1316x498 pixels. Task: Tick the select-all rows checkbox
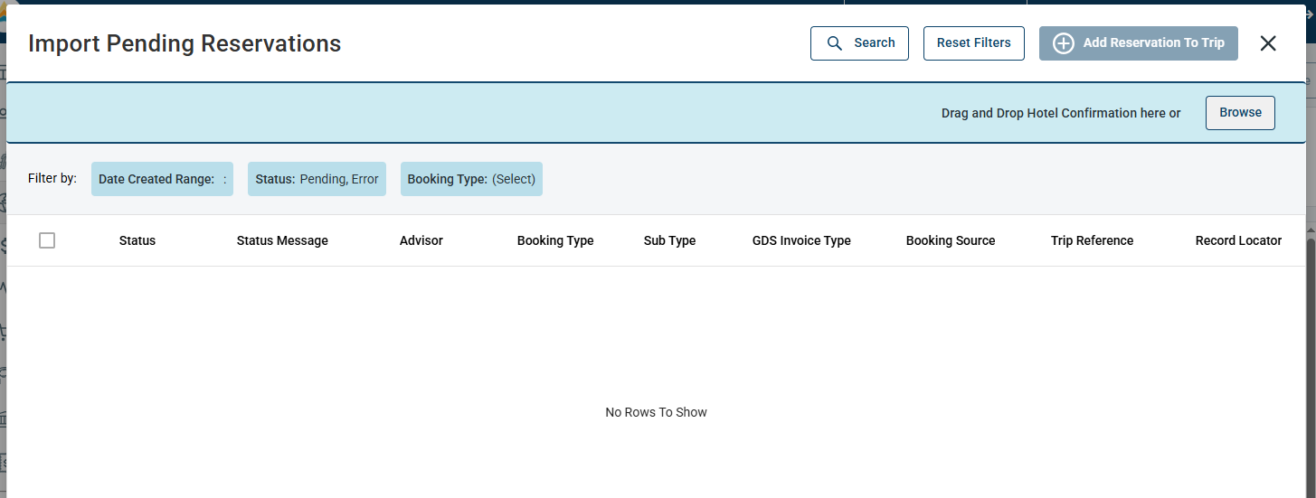47,240
